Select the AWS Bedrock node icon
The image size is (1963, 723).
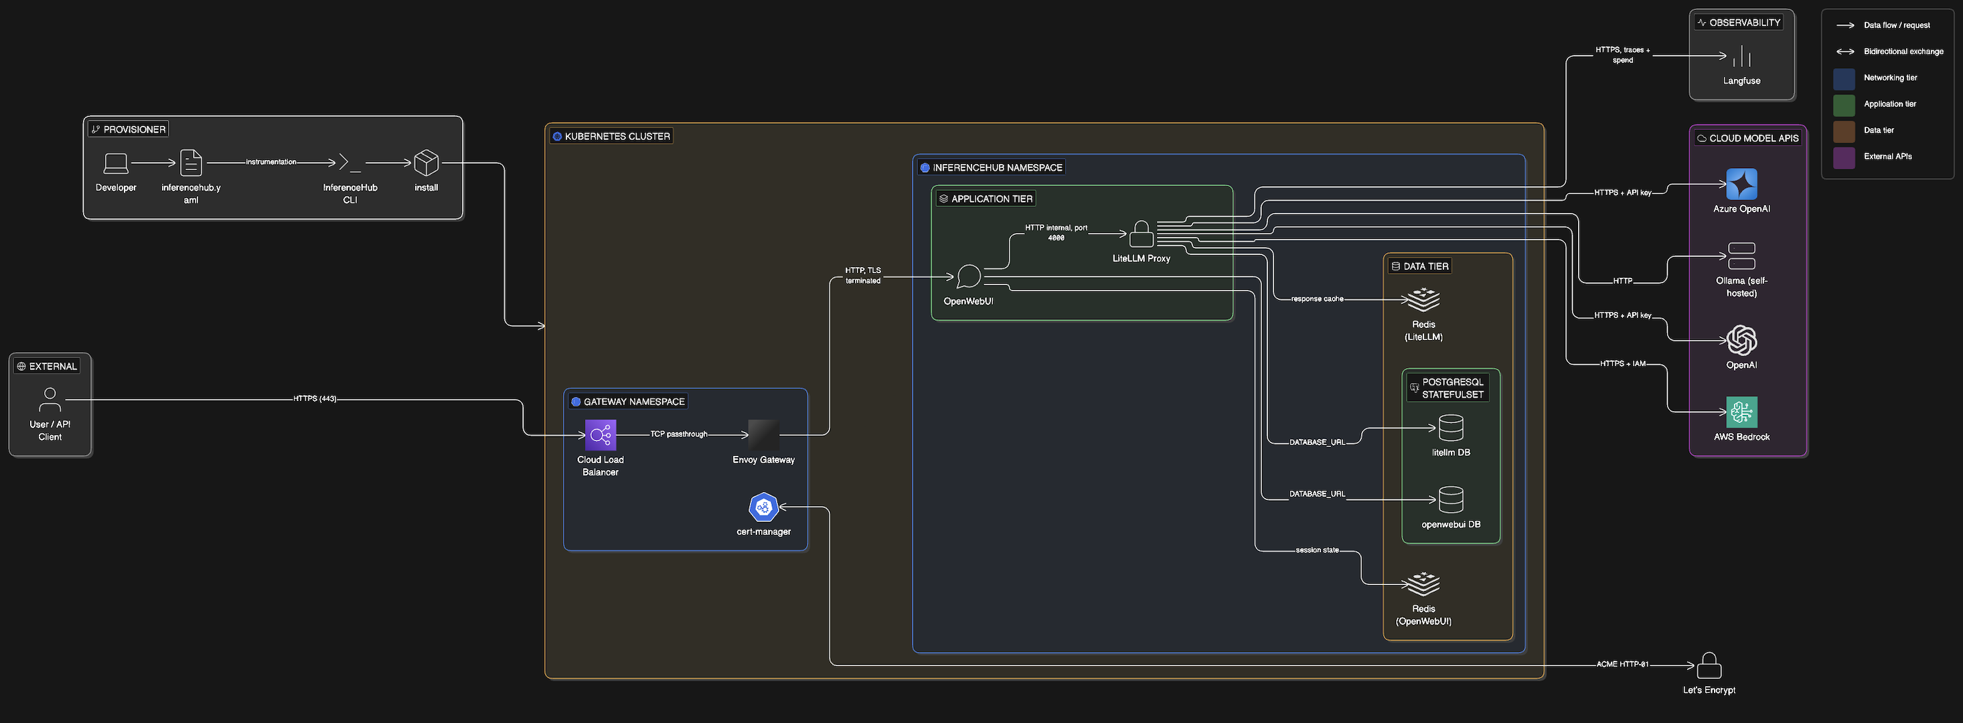click(x=1741, y=412)
